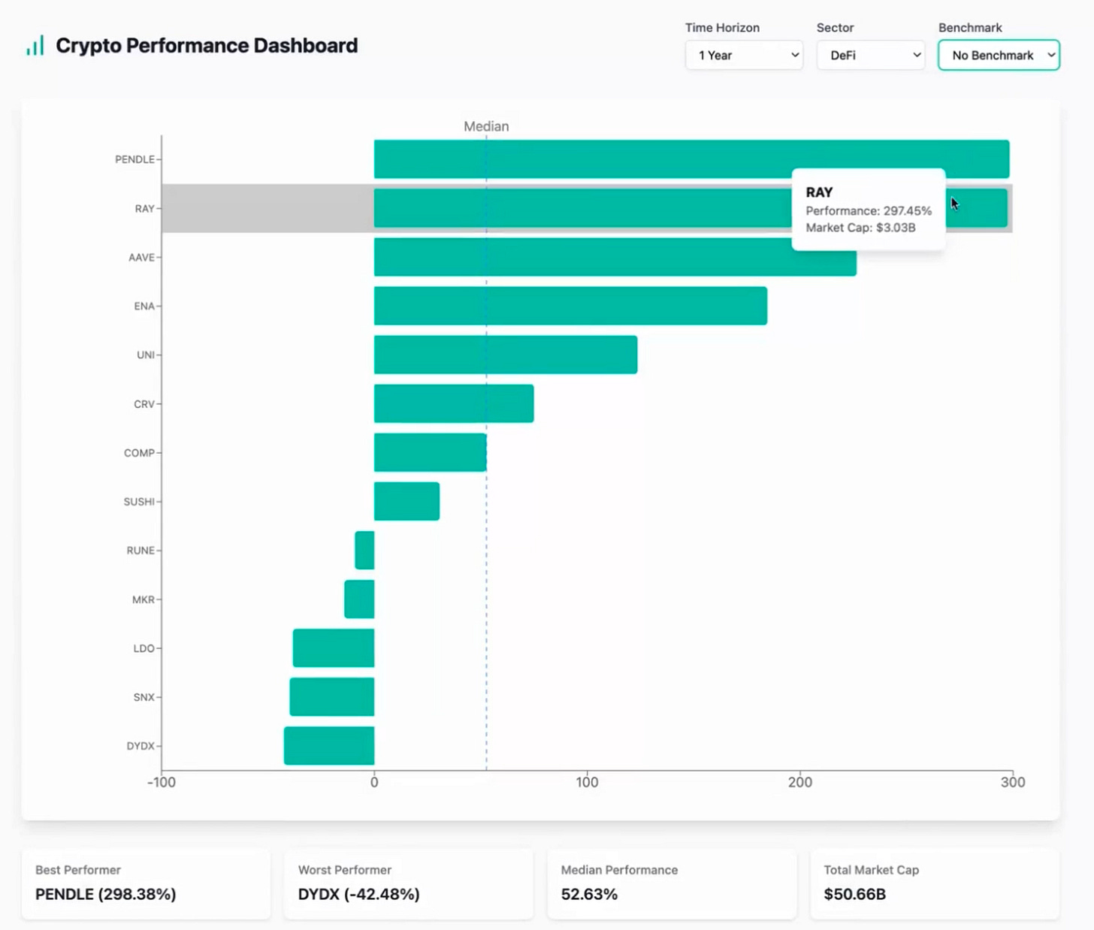Click the Median label above chart
Image resolution: width=1094 pixels, height=930 pixels.
click(x=486, y=126)
